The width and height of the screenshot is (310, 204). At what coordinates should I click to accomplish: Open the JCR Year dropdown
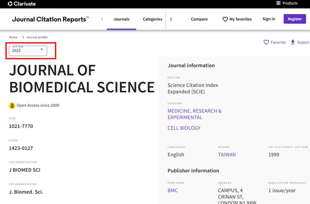click(x=28, y=51)
